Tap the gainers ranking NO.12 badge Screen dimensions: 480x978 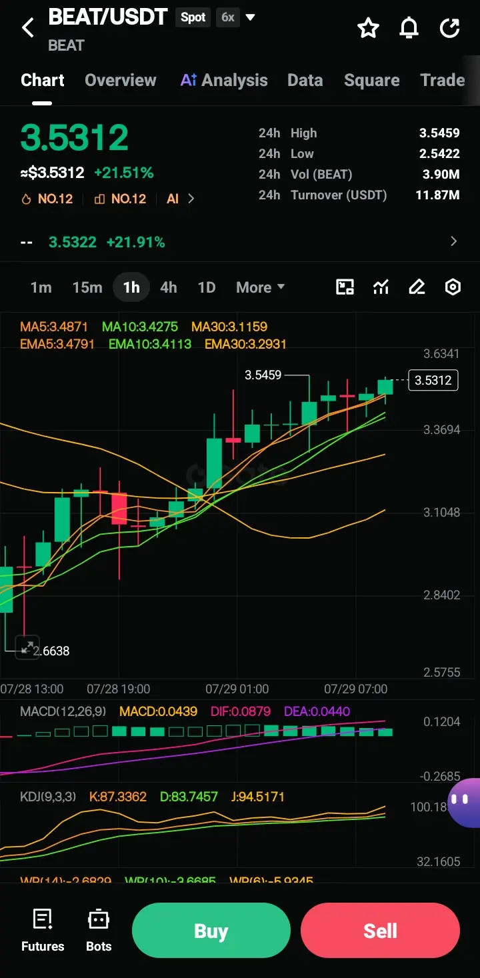[x=120, y=199]
